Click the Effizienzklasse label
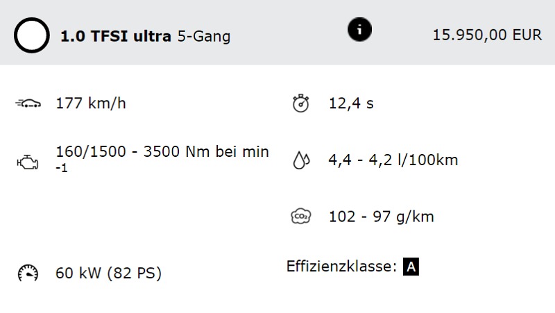 tap(341, 267)
